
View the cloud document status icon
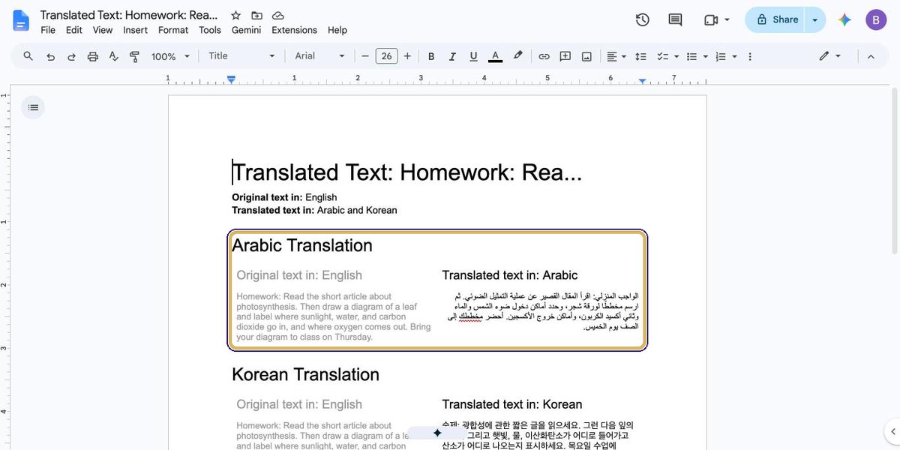[x=277, y=15]
